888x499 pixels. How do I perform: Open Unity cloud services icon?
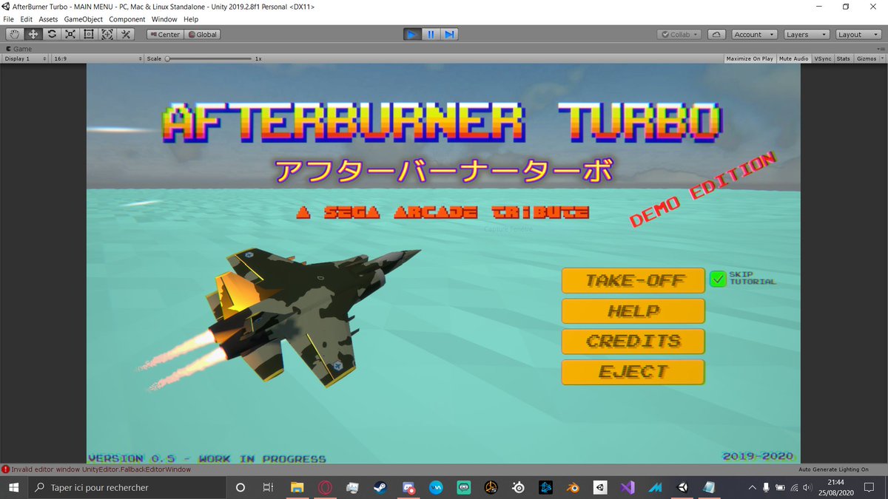click(x=716, y=34)
